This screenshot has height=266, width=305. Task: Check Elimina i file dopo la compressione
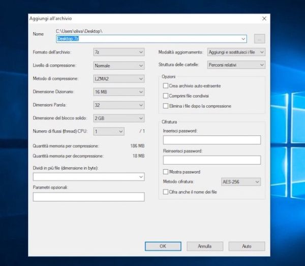(165, 106)
